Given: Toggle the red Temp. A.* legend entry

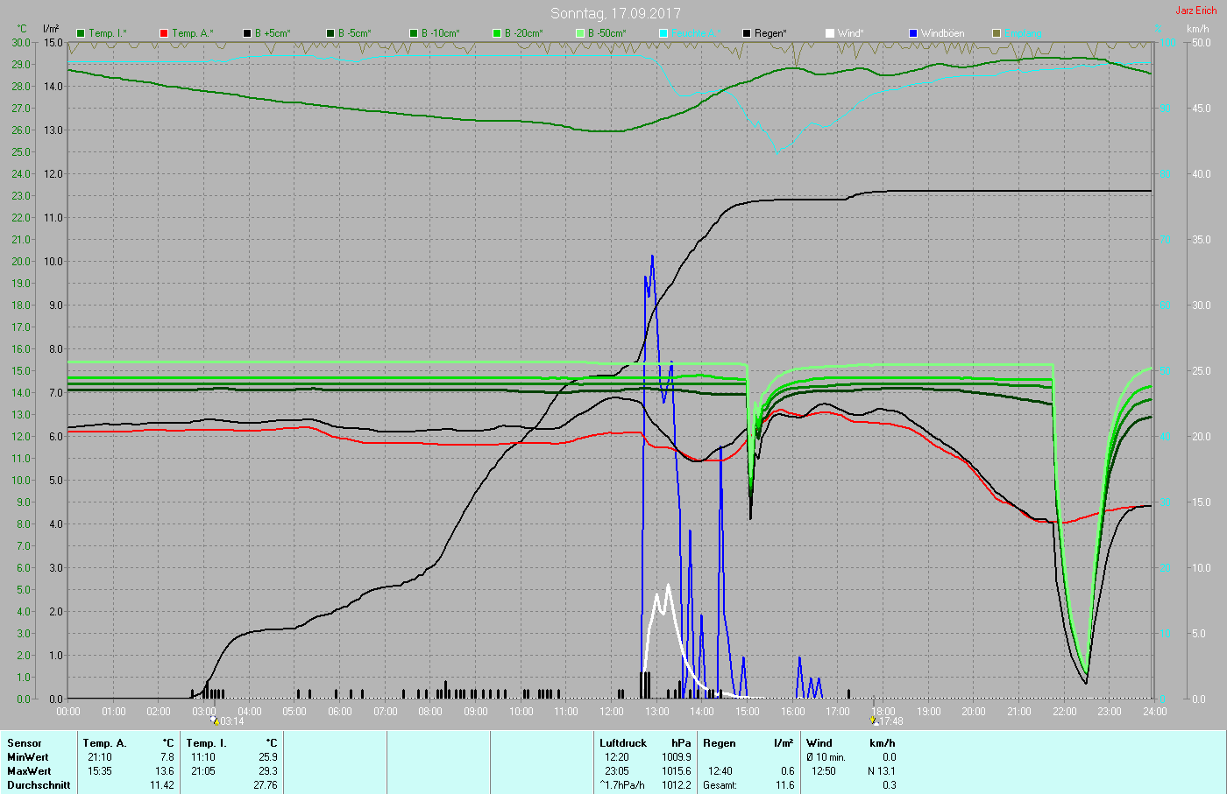Looking at the screenshot, I should pos(186,33).
